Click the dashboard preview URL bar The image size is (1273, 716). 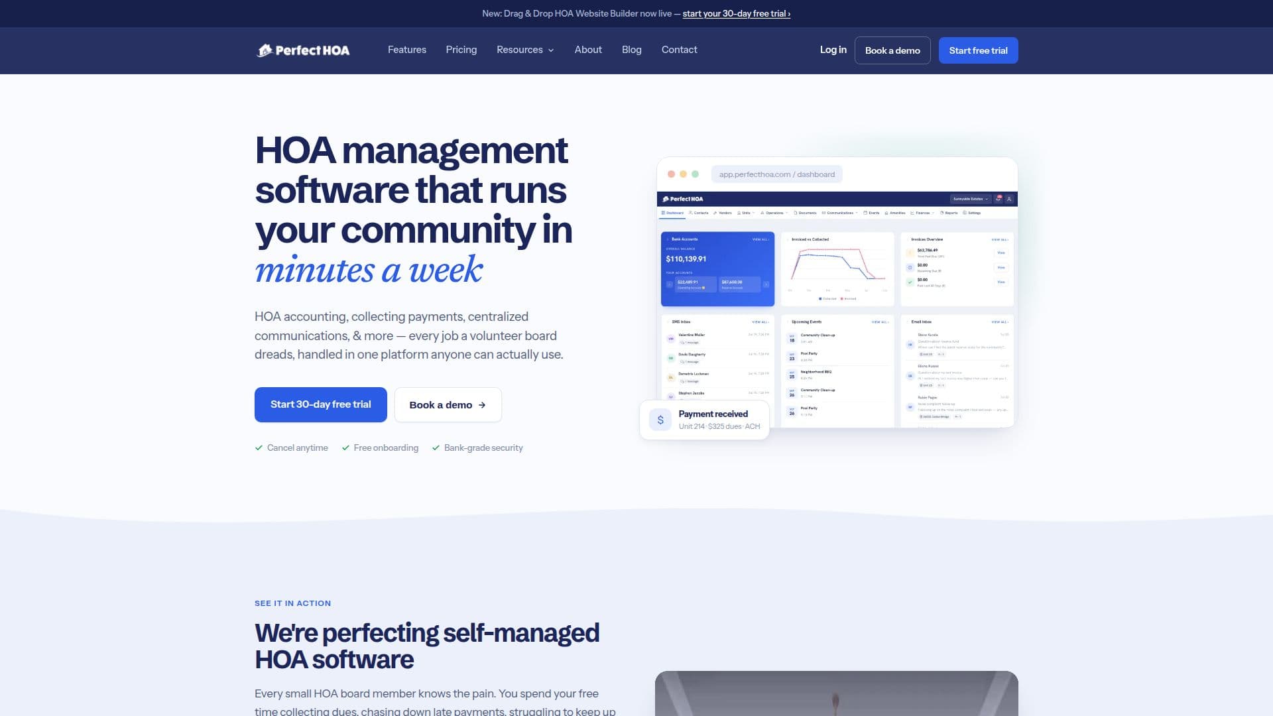click(777, 174)
